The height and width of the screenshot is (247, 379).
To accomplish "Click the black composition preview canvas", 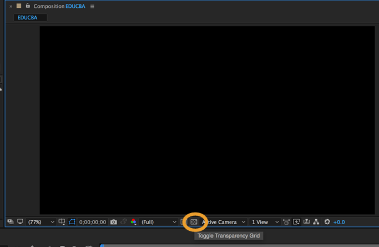I will click(207, 120).
